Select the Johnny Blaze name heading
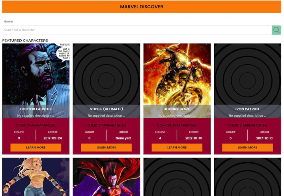This screenshot has height=196, width=284. [x=177, y=109]
